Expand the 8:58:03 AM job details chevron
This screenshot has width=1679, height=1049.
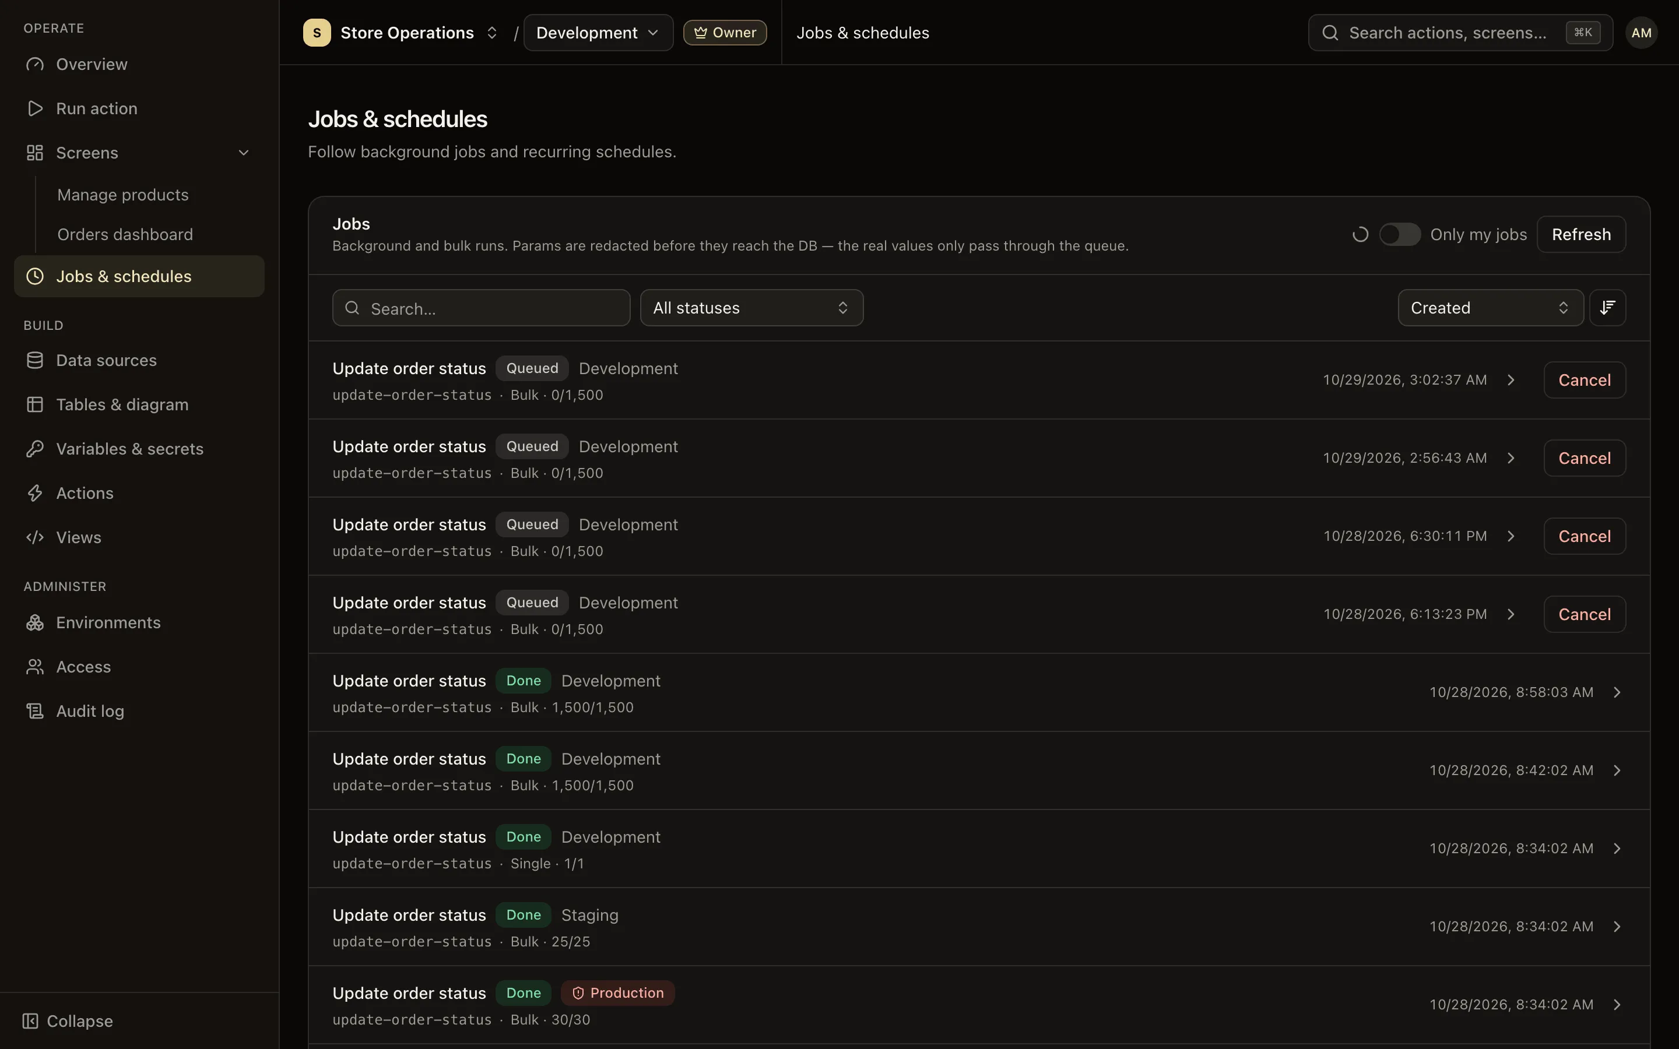click(x=1617, y=692)
